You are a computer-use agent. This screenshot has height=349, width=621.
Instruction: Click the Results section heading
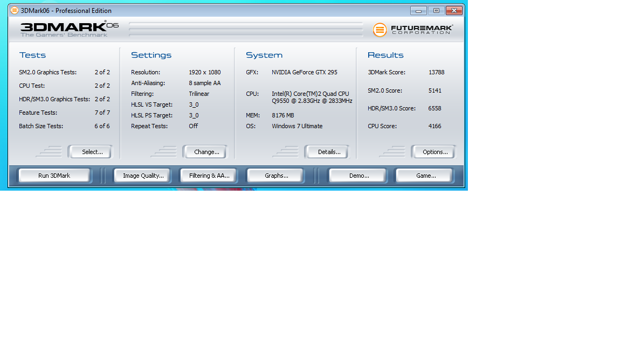tap(385, 55)
